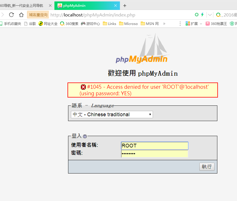Open the 谷歌 bookmark
The image size is (237, 201).
coord(30,24)
